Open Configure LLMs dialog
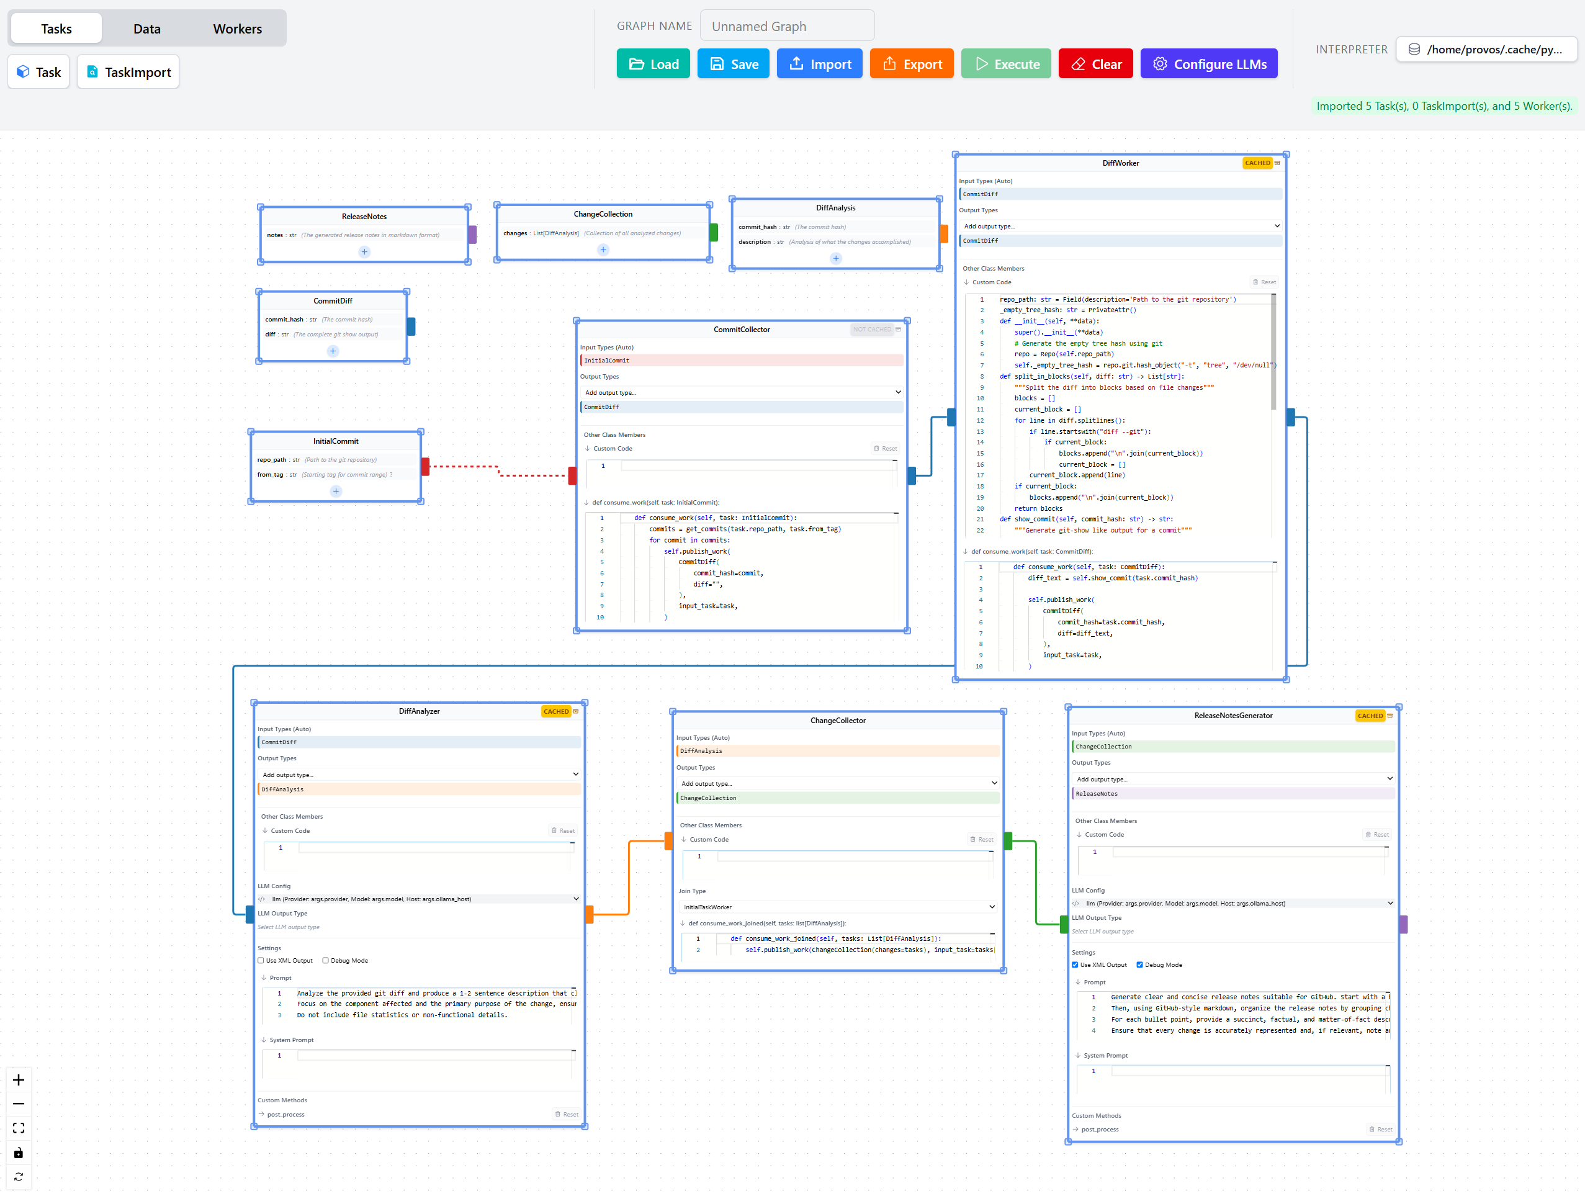1585x1196 pixels. click(x=1210, y=64)
